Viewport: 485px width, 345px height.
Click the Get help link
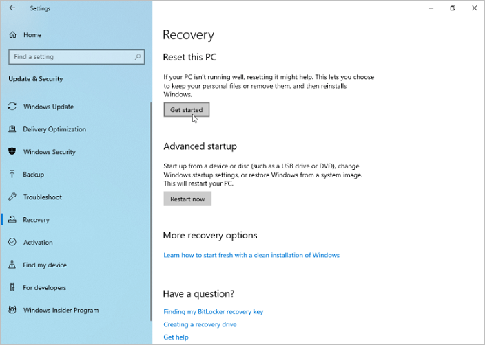pos(176,337)
